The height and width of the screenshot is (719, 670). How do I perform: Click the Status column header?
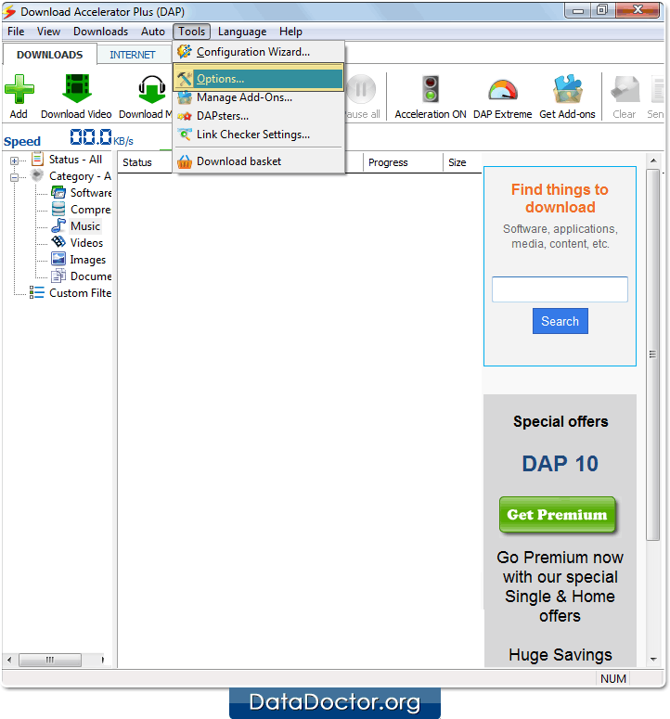[x=137, y=162]
